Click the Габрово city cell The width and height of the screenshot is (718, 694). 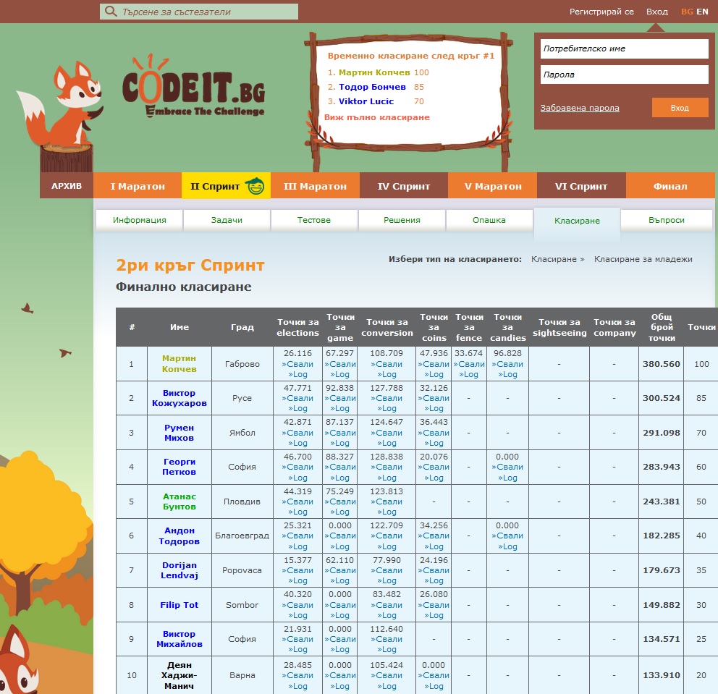pyautogui.click(x=242, y=364)
